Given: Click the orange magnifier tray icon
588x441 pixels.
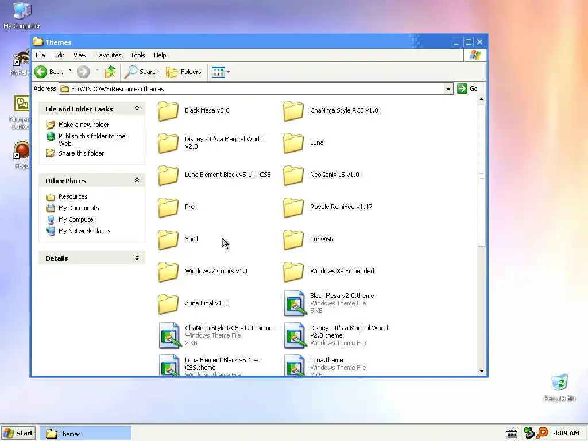Looking at the screenshot, I should coord(542,433).
